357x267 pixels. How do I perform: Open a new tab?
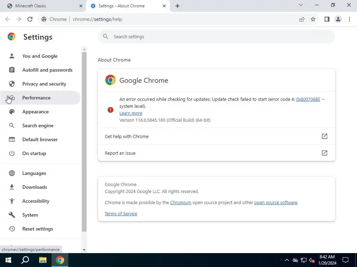[x=177, y=6]
